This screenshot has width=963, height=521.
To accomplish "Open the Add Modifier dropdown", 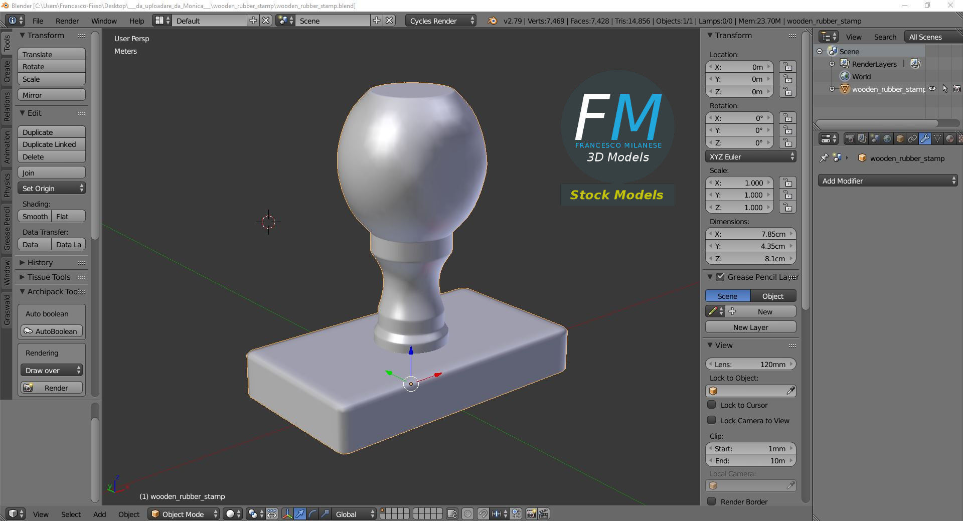I will (888, 181).
